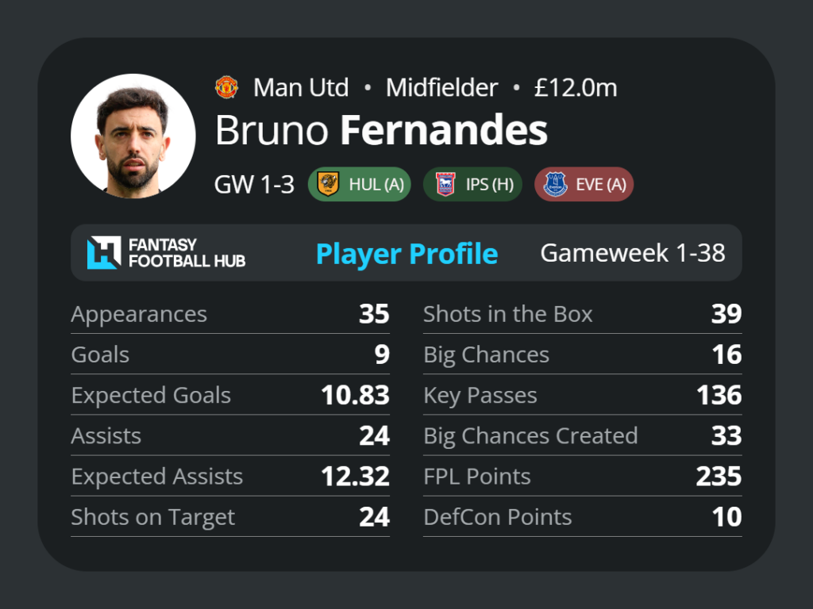This screenshot has width=813, height=609.
Task: Select the Big Chances Created row
Action: click(582, 435)
